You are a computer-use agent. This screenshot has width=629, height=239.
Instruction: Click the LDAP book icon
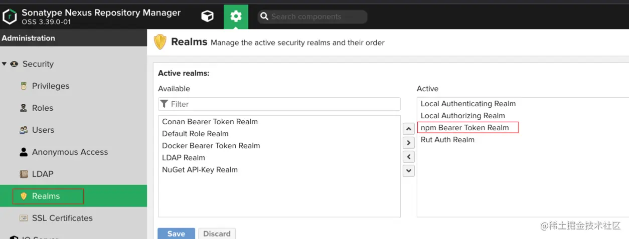click(x=24, y=174)
